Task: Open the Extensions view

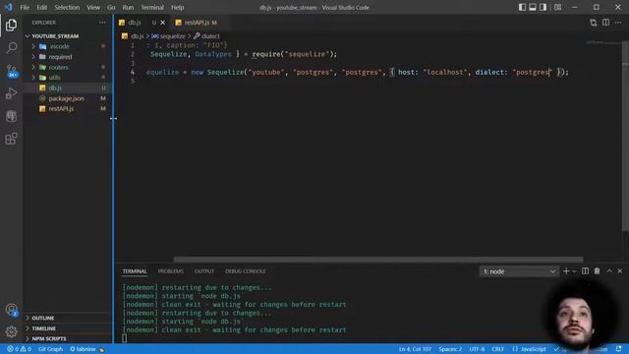Action: [11, 139]
